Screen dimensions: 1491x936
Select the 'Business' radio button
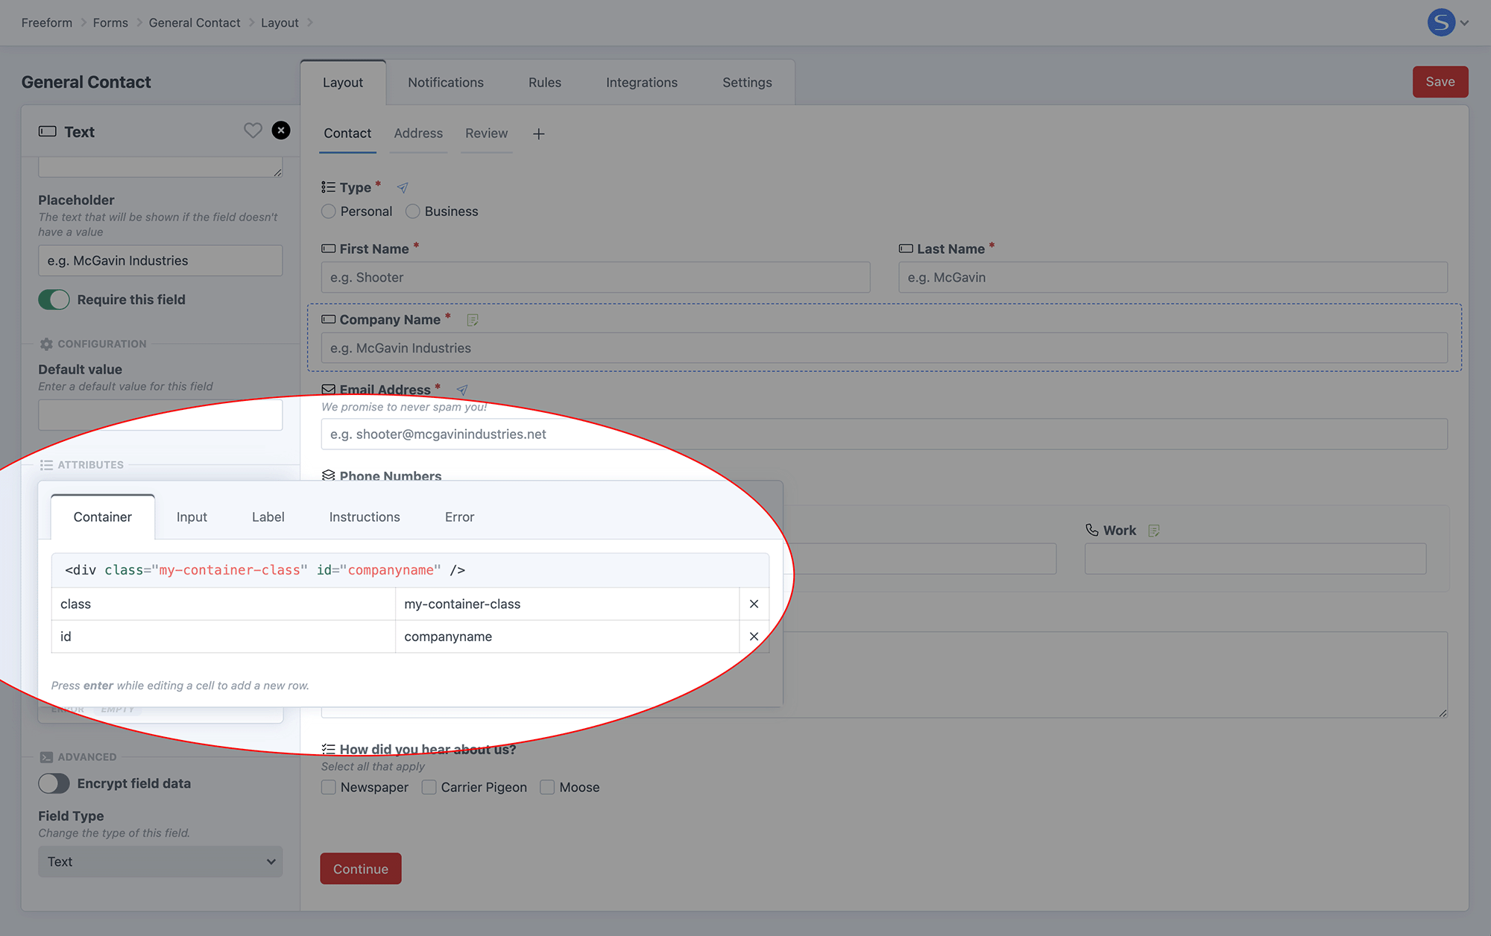coord(413,211)
